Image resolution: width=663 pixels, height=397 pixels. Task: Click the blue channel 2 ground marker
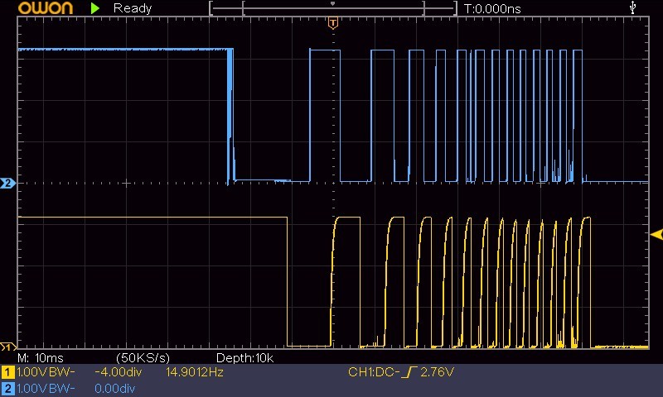(7, 183)
